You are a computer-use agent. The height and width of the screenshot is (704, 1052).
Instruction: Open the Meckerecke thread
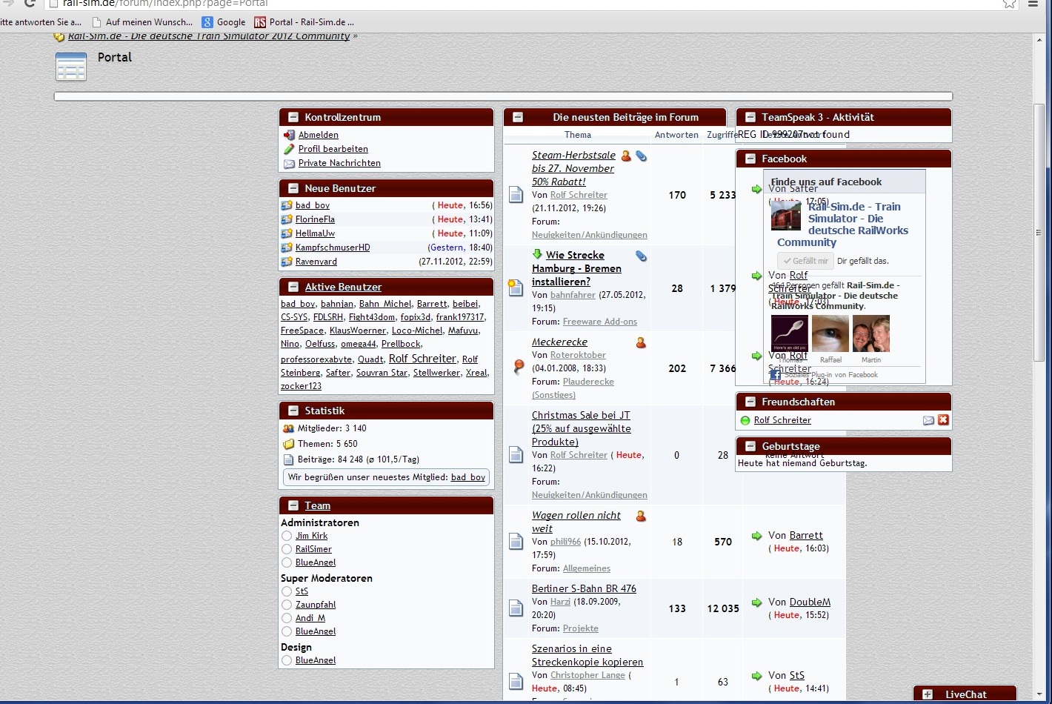pyautogui.click(x=559, y=342)
